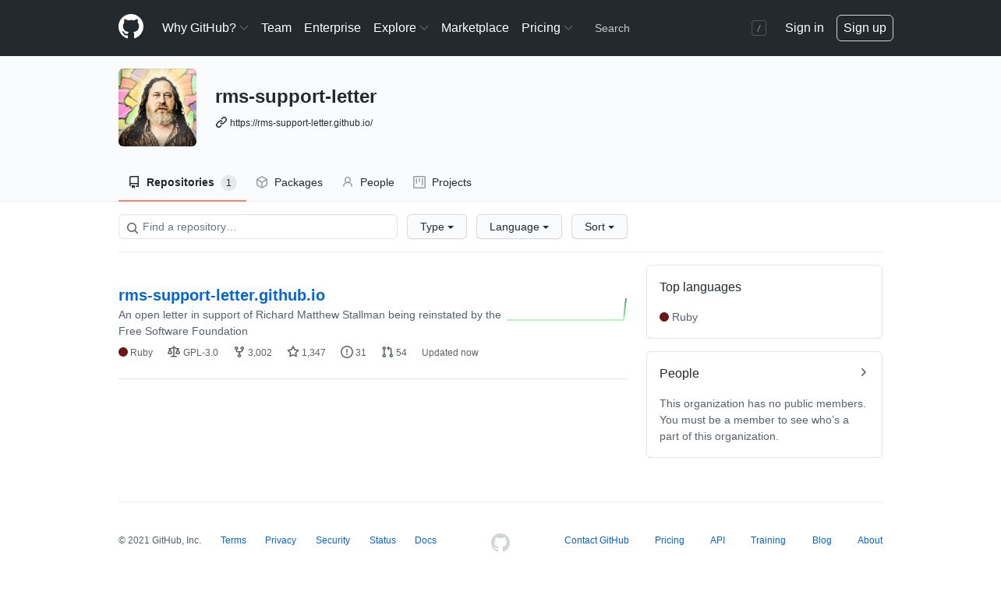
Task: Open the Marketplace link
Action: [475, 28]
